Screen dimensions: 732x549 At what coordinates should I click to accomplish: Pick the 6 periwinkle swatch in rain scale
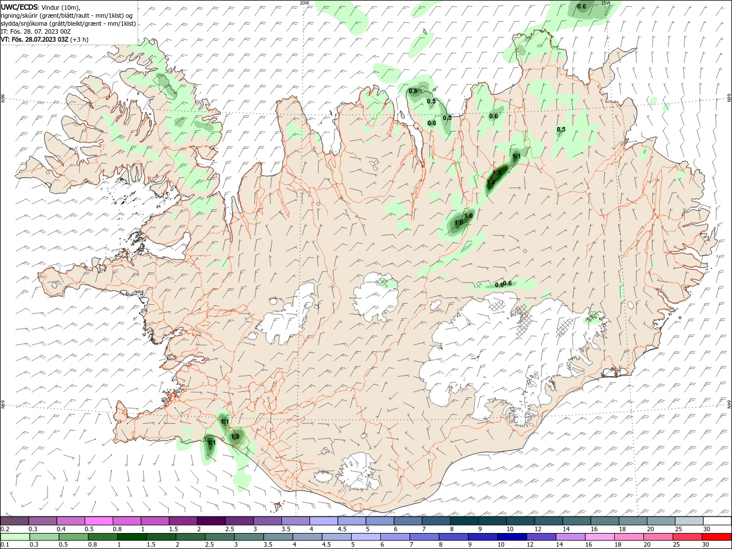coord(395,537)
